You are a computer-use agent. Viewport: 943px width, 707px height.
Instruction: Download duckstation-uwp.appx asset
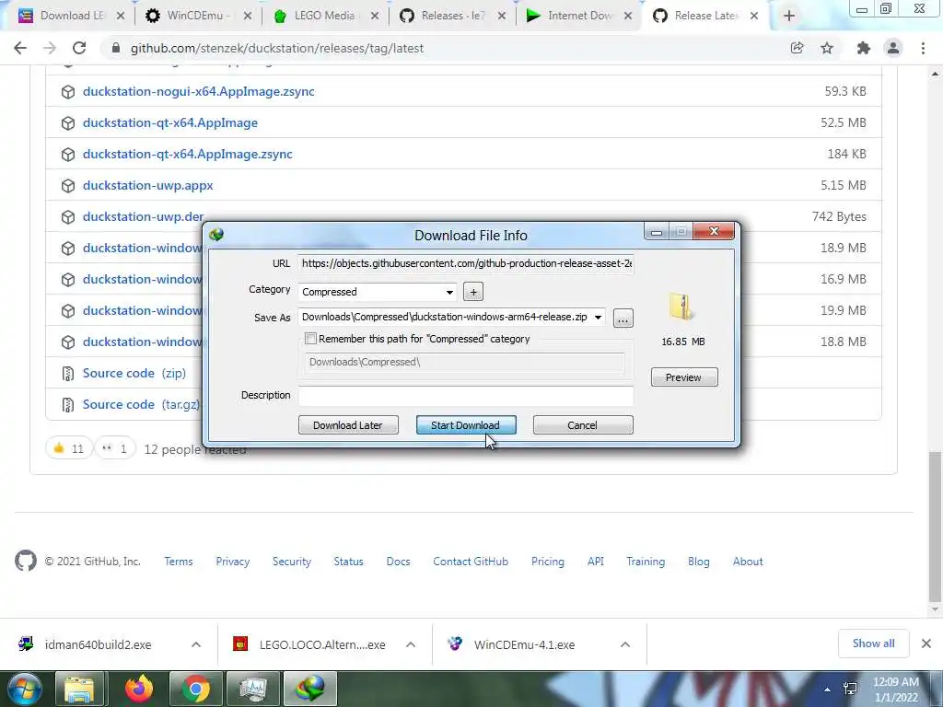click(x=148, y=185)
